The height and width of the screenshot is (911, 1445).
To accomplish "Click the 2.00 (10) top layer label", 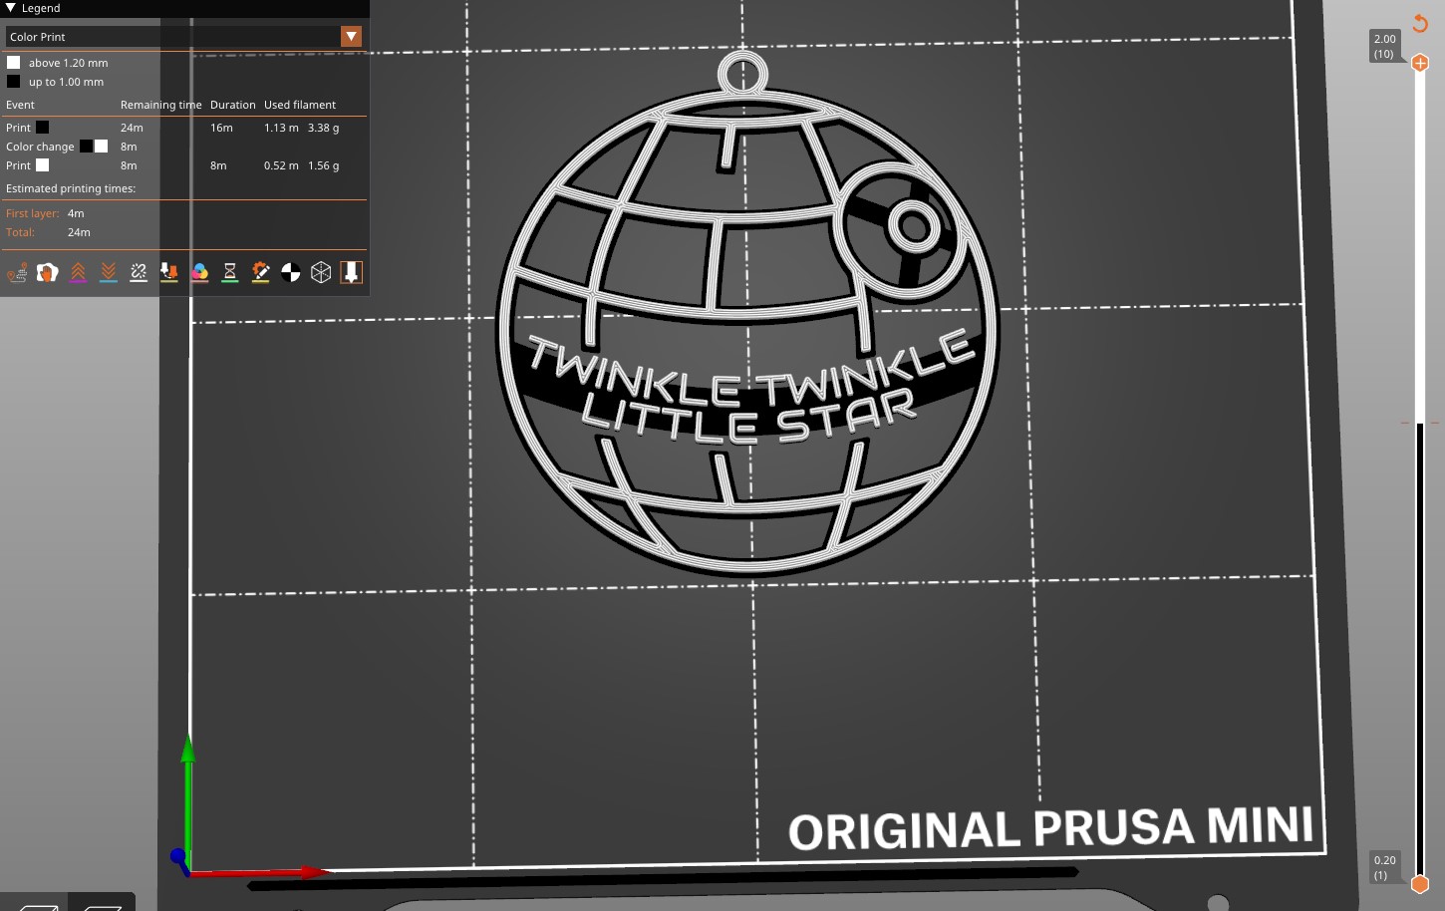I will click(1384, 46).
